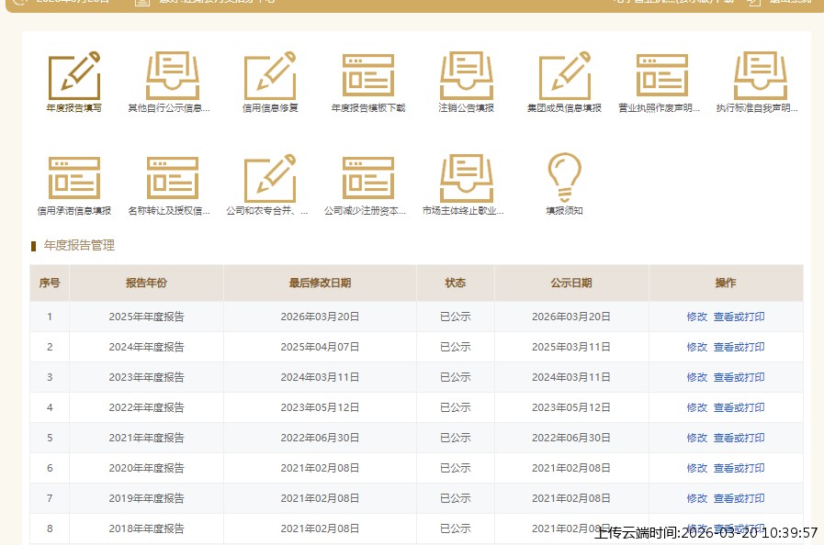Click the 名称转让及授权信息 icon

tap(172, 179)
